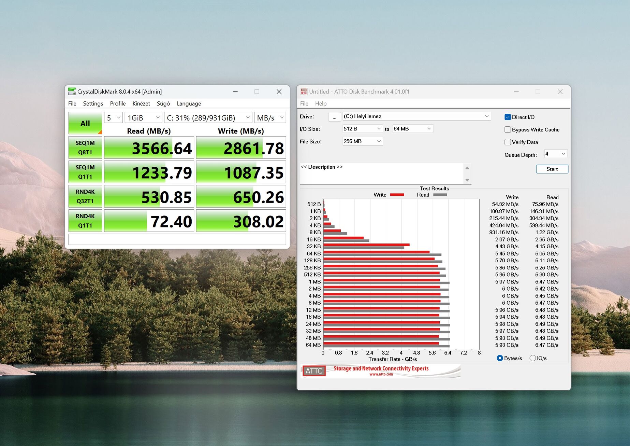The image size is (630, 446).
Task: Open the MB/s unit dropdown
Action: pos(270,118)
